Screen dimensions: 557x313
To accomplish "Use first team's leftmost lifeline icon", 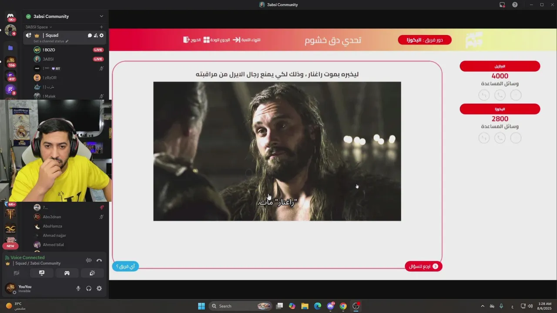I will point(484,95).
